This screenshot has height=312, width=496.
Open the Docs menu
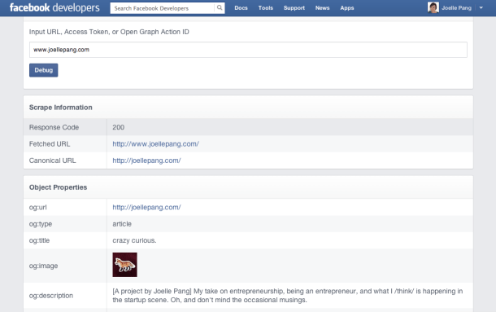pos(241,8)
